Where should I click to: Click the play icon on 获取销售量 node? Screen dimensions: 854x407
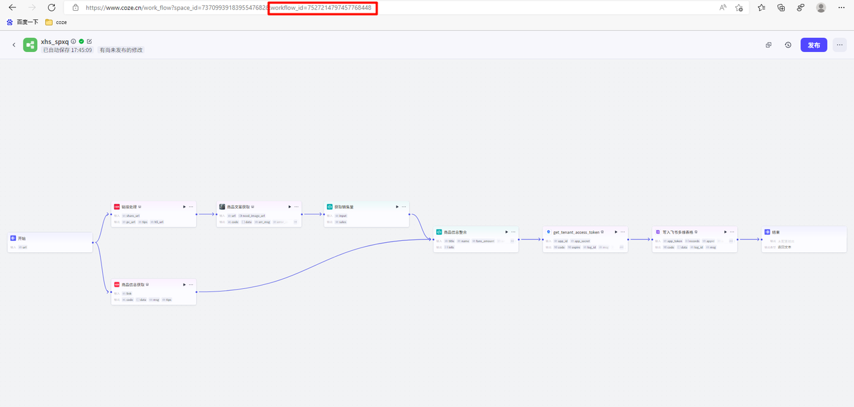pyautogui.click(x=397, y=207)
